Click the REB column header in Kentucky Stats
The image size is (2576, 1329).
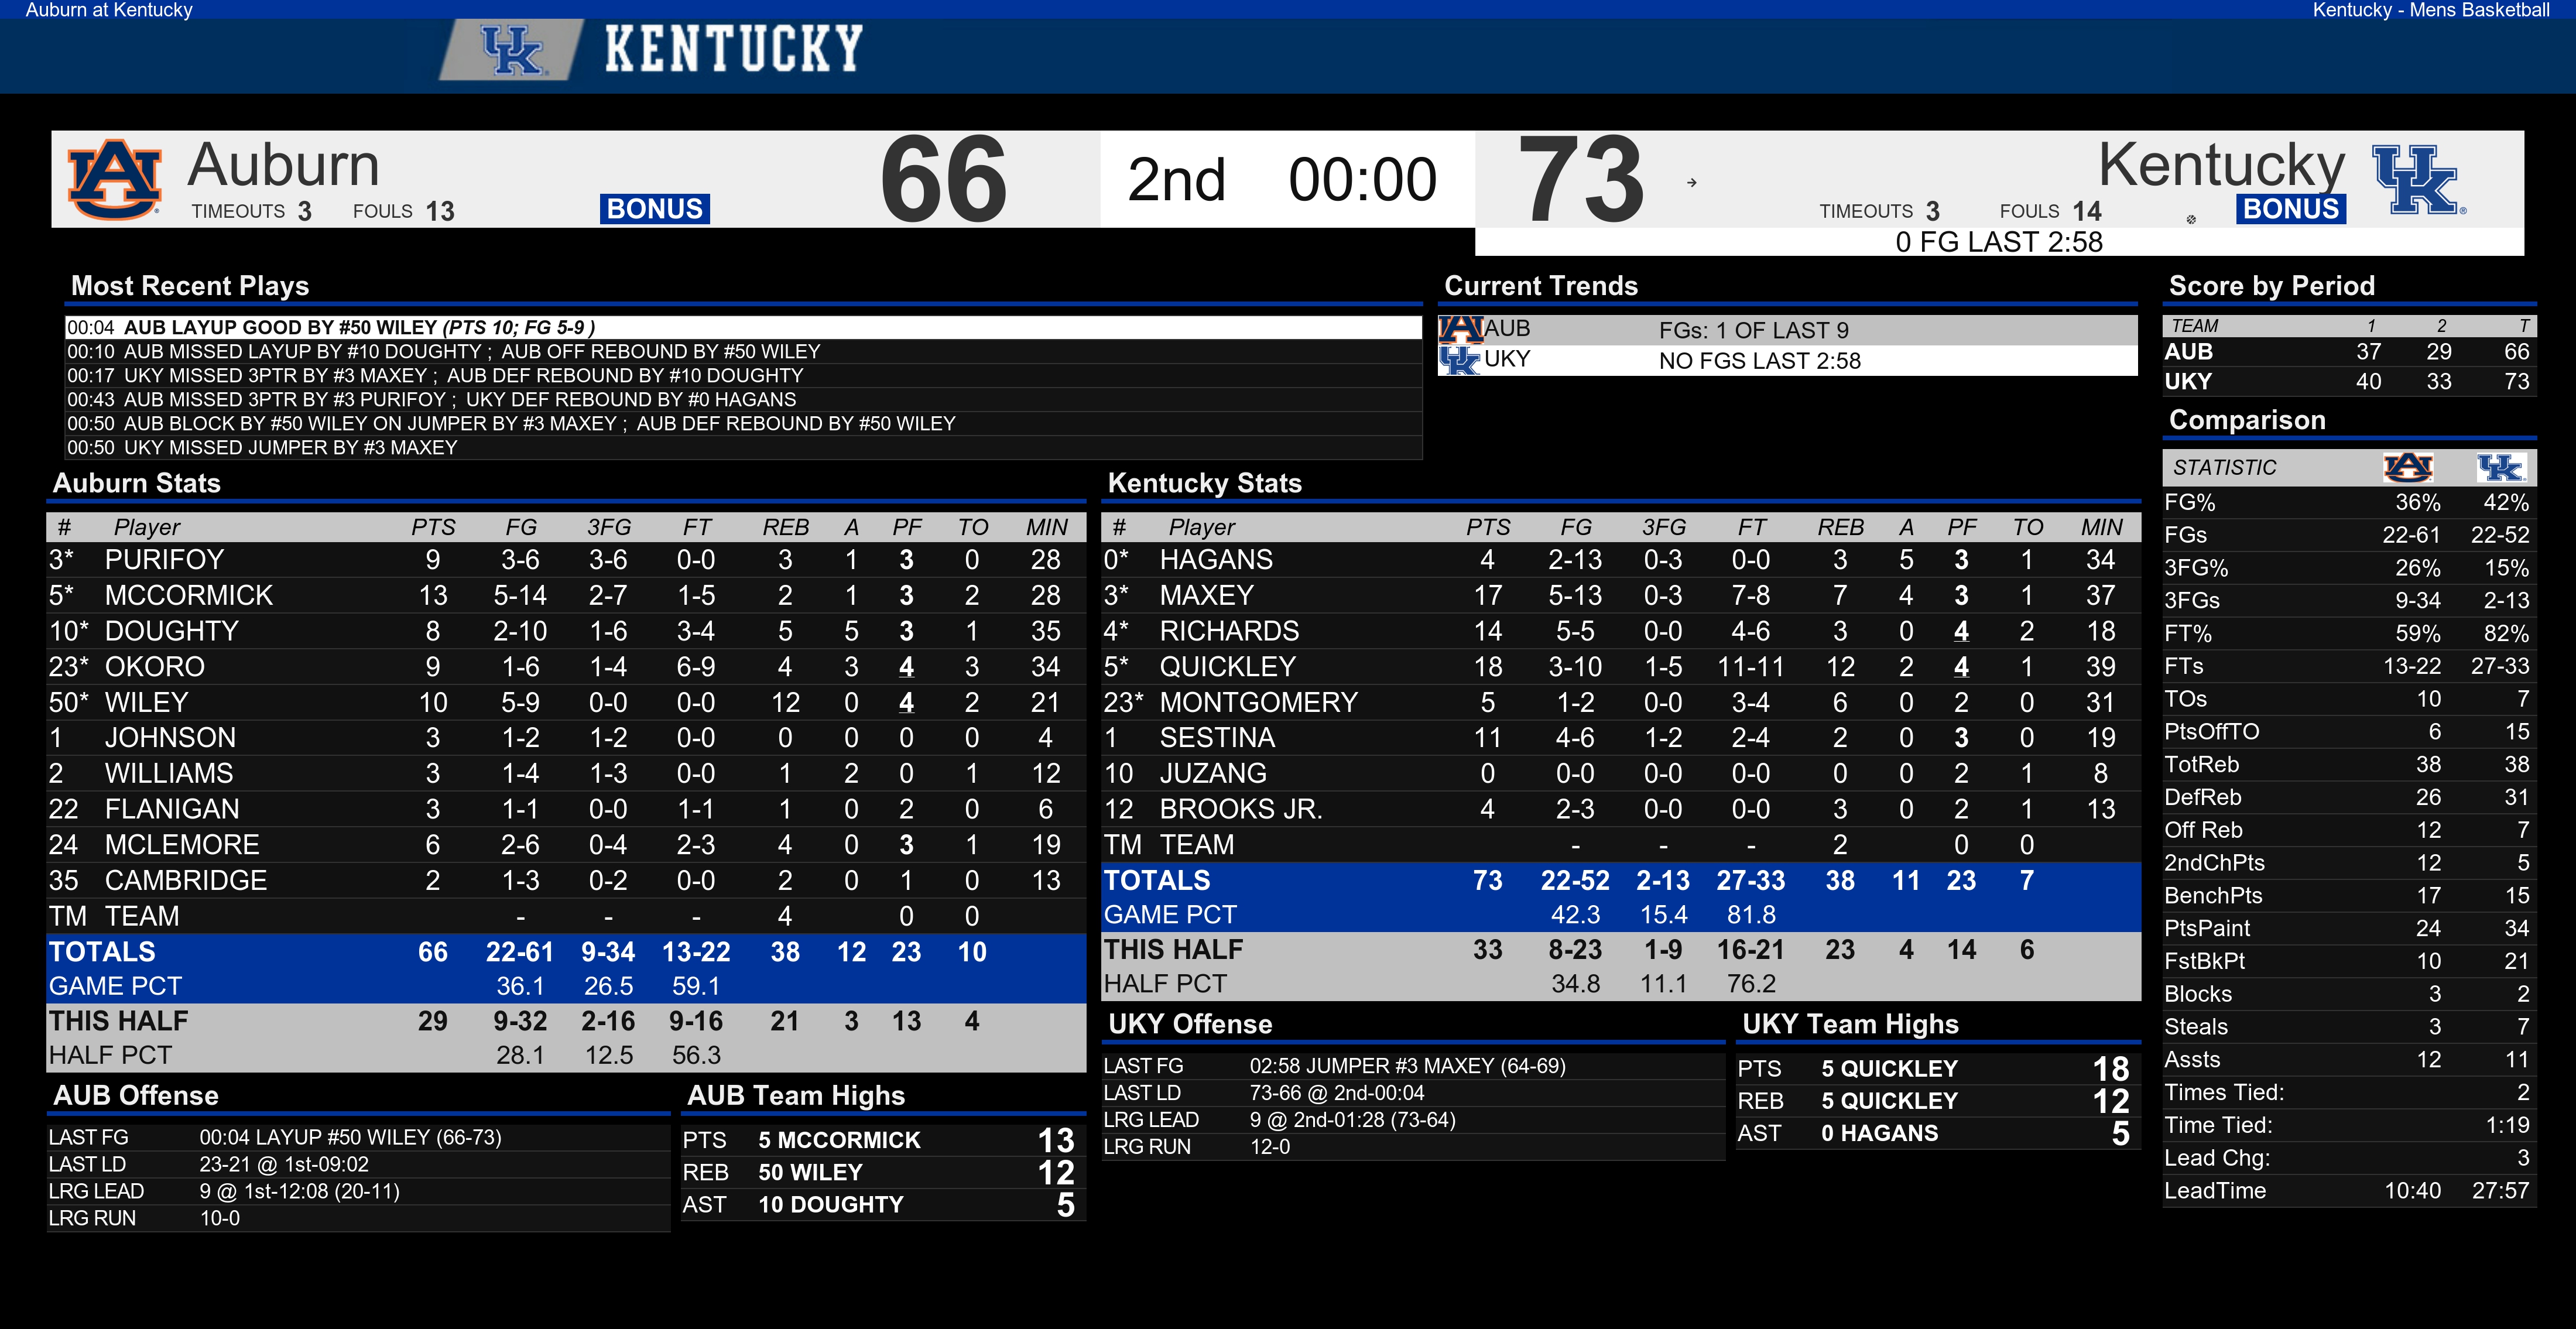click(1841, 527)
